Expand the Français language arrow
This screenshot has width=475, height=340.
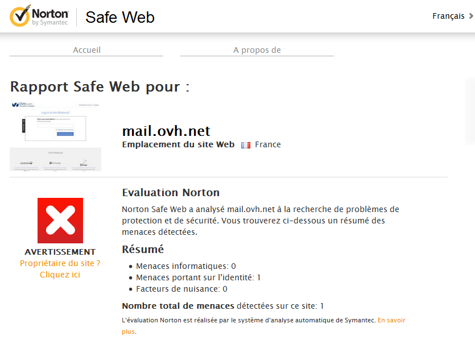pyautogui.click(x=471, y=16)
